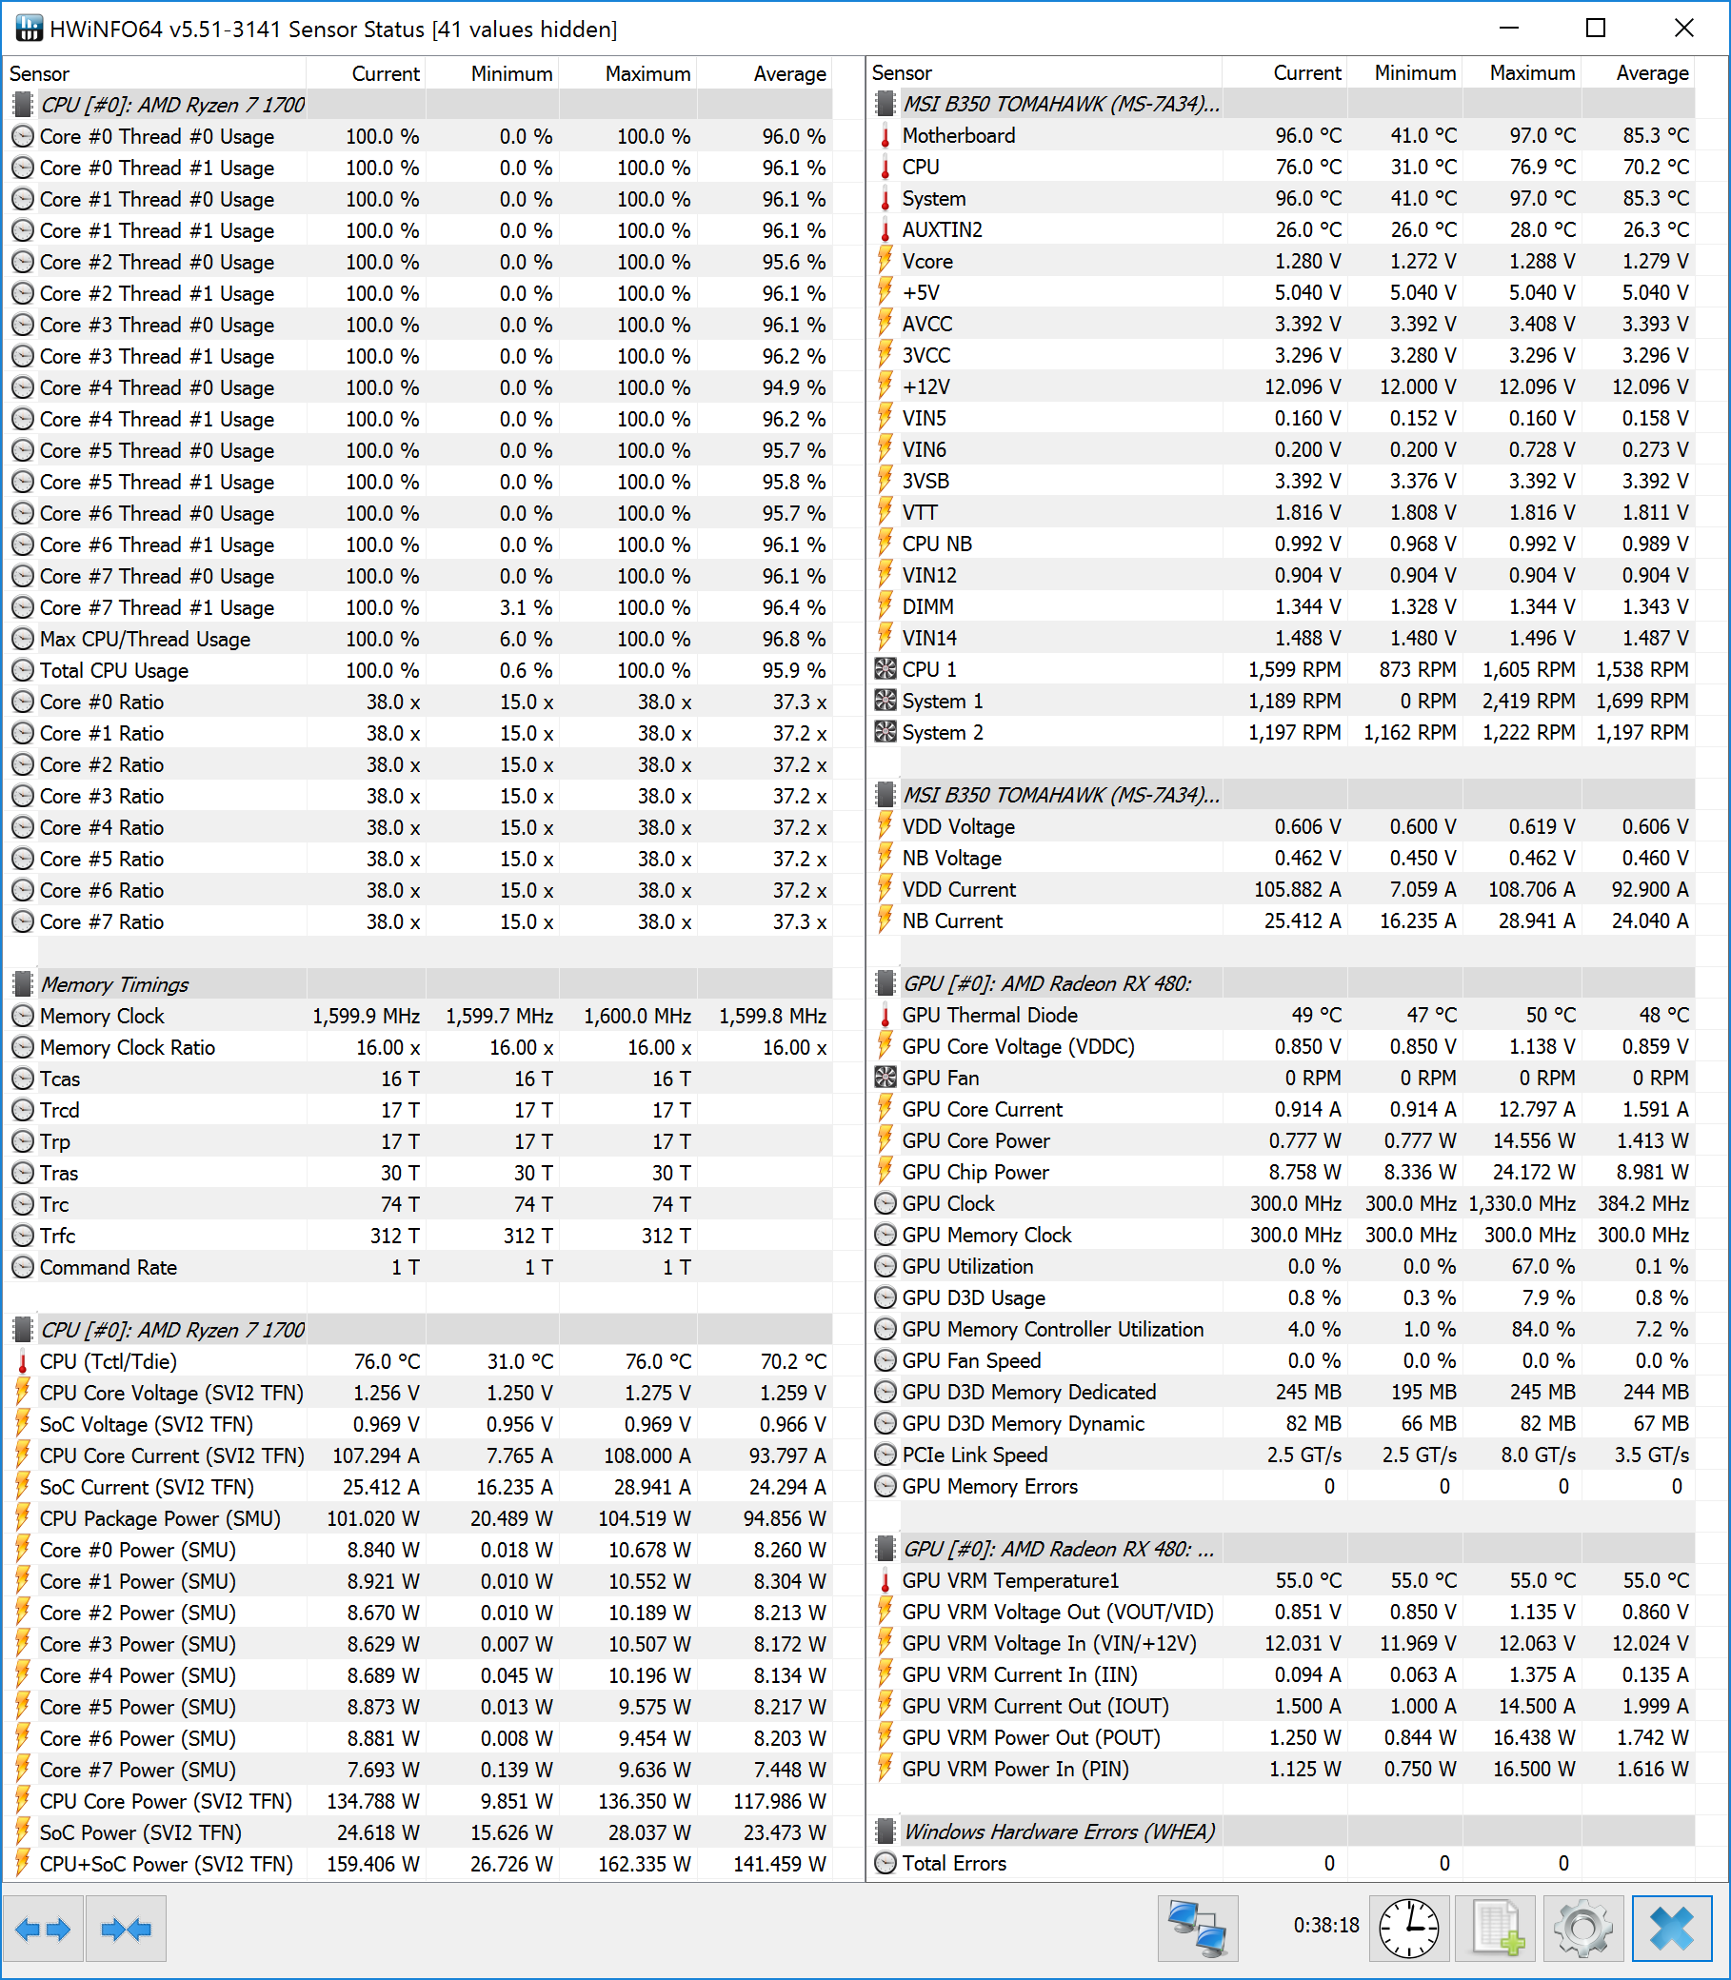Image resolution: width=1731 pixels, height=1980 pixels.
Task: Click the fan icon beside CPU 1
Action: (885, 669)
